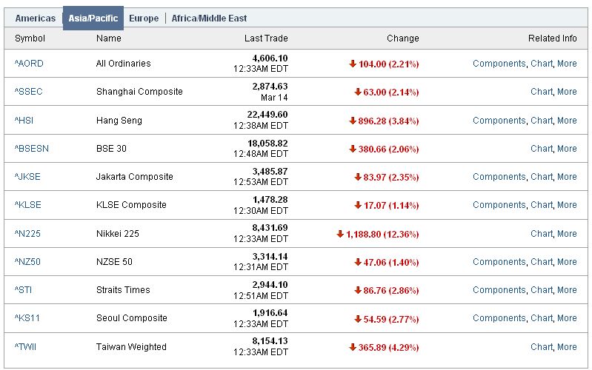Click More link in Jakarta Composite row

pos(567,177)
